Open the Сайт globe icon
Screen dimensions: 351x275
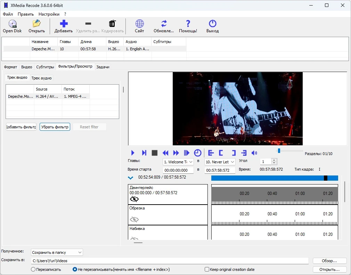tap(139, 24)
